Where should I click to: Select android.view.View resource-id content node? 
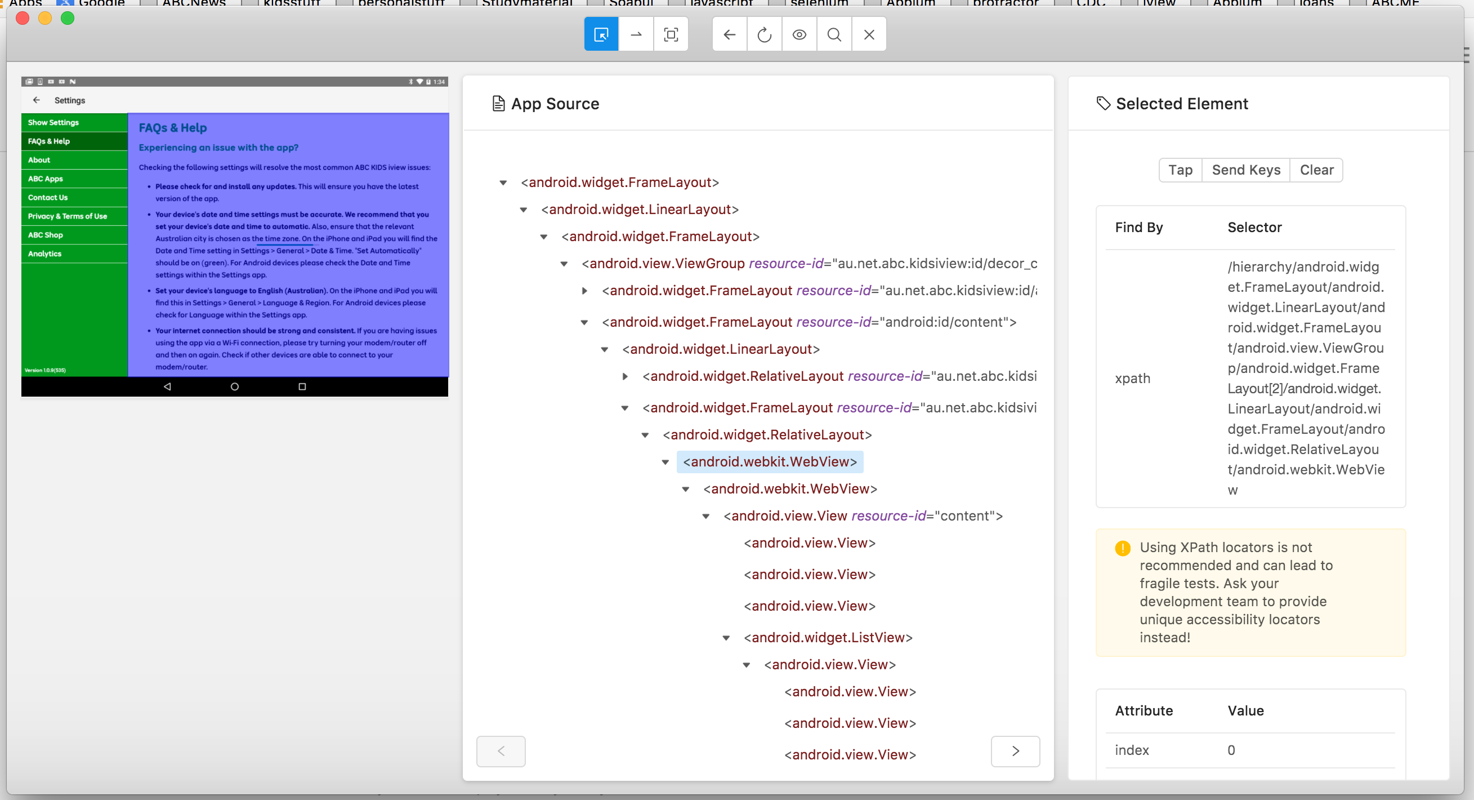click(x=863, y=516)
